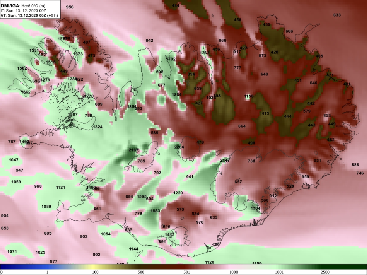Image resolution: width=367 pixels, height=275 pixels.
Task: Click the height value 2147
Action: (225, 160)
